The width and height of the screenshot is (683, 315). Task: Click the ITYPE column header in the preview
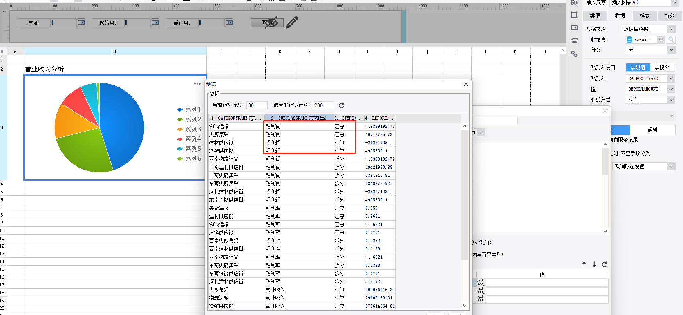[x=349, y=118]
